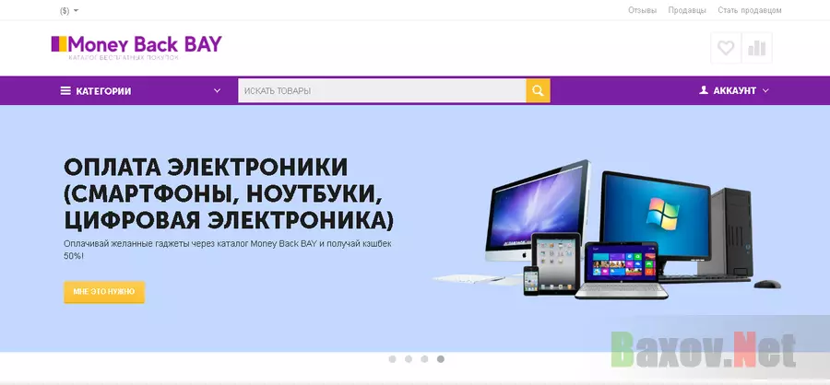This screenshot has height=385, width=830.
Task: Open the wishlist heart icon
Action: click(x=725, y=48)
